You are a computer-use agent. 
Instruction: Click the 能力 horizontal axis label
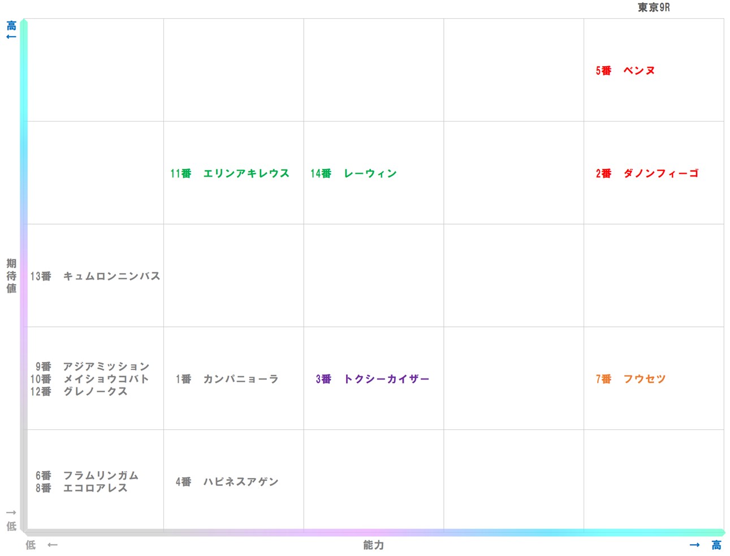coord(373,545)
